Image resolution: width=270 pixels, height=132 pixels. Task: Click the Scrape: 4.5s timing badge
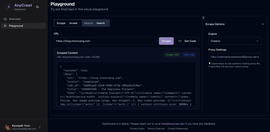pyautogui.click(x=172, y=55)
